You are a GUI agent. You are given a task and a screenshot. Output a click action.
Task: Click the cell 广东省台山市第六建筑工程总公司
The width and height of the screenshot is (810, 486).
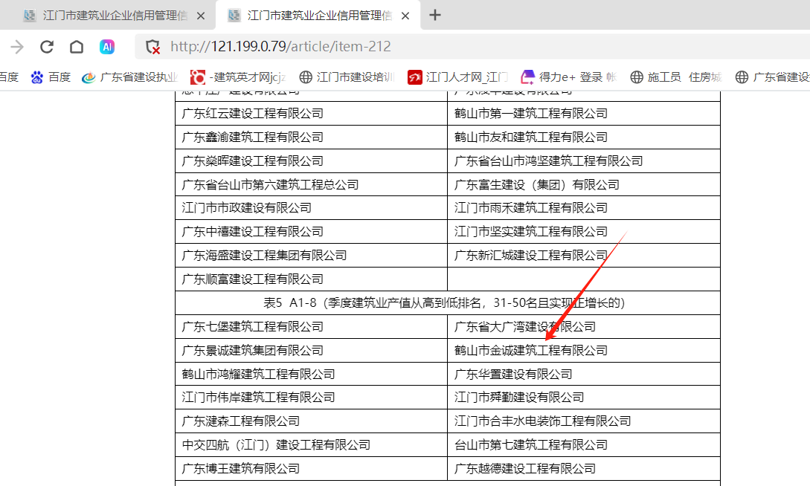pyautogui.click(x=312, y=185)
